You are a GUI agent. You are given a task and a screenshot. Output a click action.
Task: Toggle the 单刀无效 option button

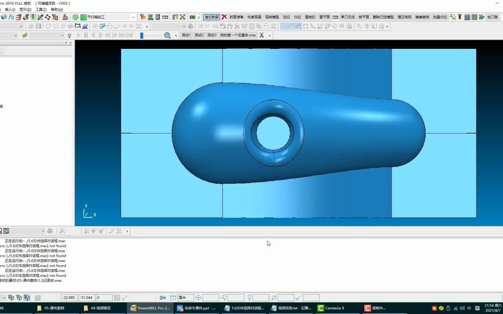click(348, 17)
